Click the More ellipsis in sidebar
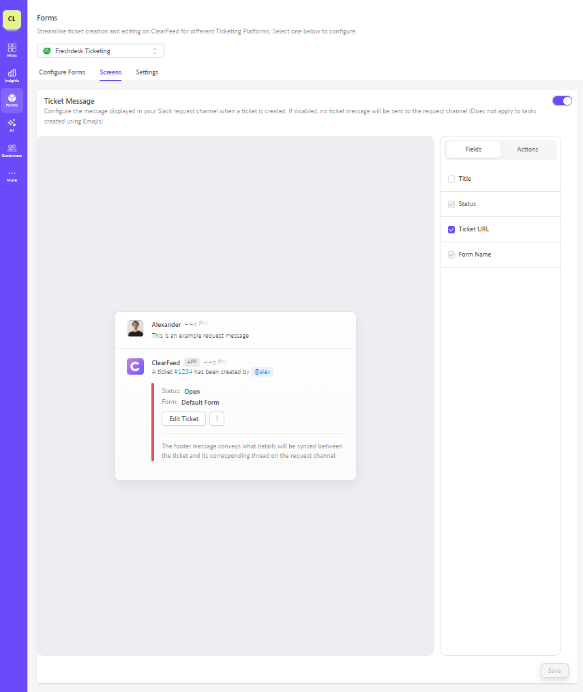This screenshot has height=692, width=583. point(12,175)
